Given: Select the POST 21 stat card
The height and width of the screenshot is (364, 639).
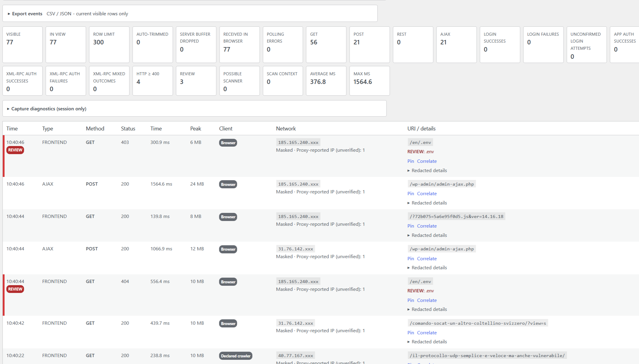Looking at the screenshot, I should click(x=369, y=45).
